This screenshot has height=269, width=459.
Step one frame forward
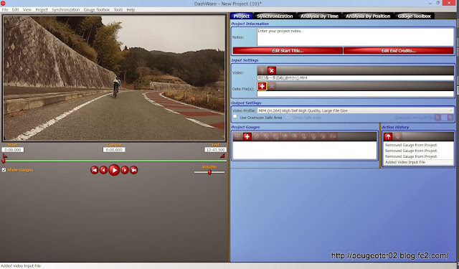coord(125,170)
